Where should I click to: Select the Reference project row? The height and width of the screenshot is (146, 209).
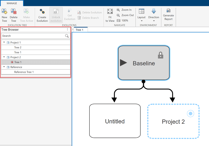point(36,67)
